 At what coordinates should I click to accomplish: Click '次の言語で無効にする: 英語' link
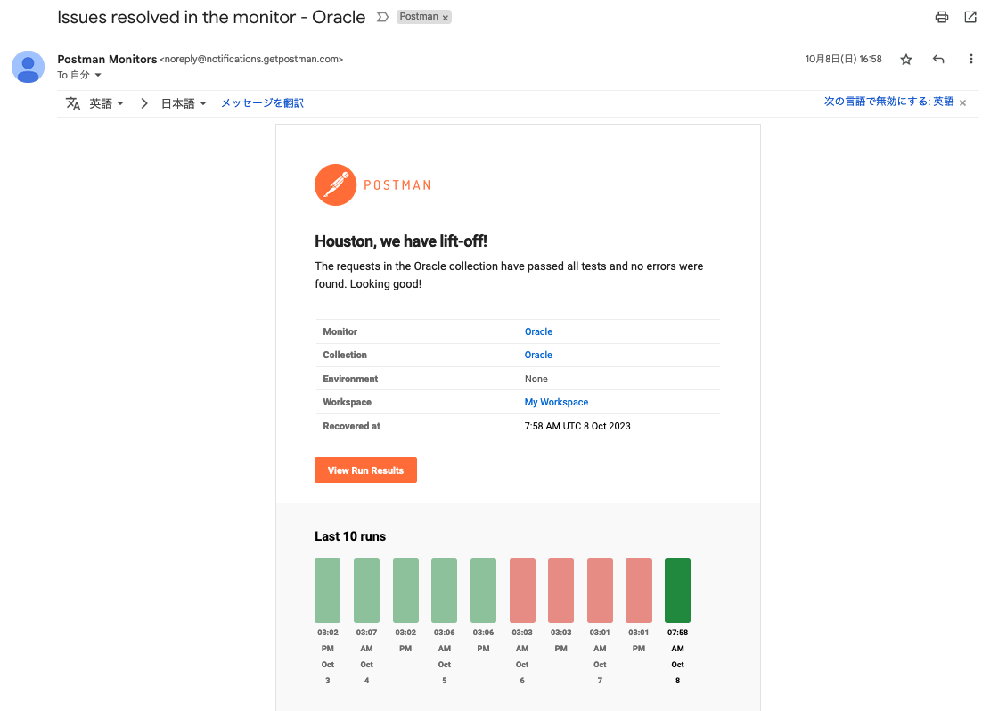coord(889,102)
